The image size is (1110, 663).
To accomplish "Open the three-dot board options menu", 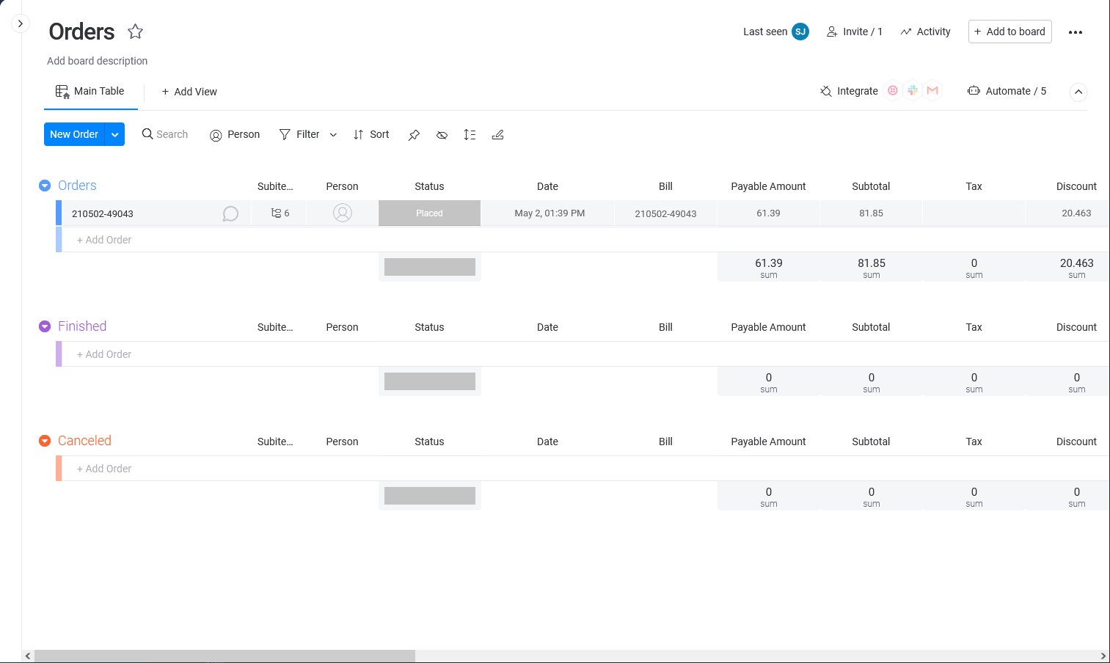I will pyautogui.click(x=1076, y=32).
